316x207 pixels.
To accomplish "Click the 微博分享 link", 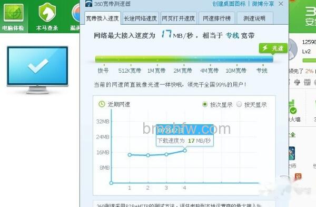I will pyautogui.click(x=263, y=4).
